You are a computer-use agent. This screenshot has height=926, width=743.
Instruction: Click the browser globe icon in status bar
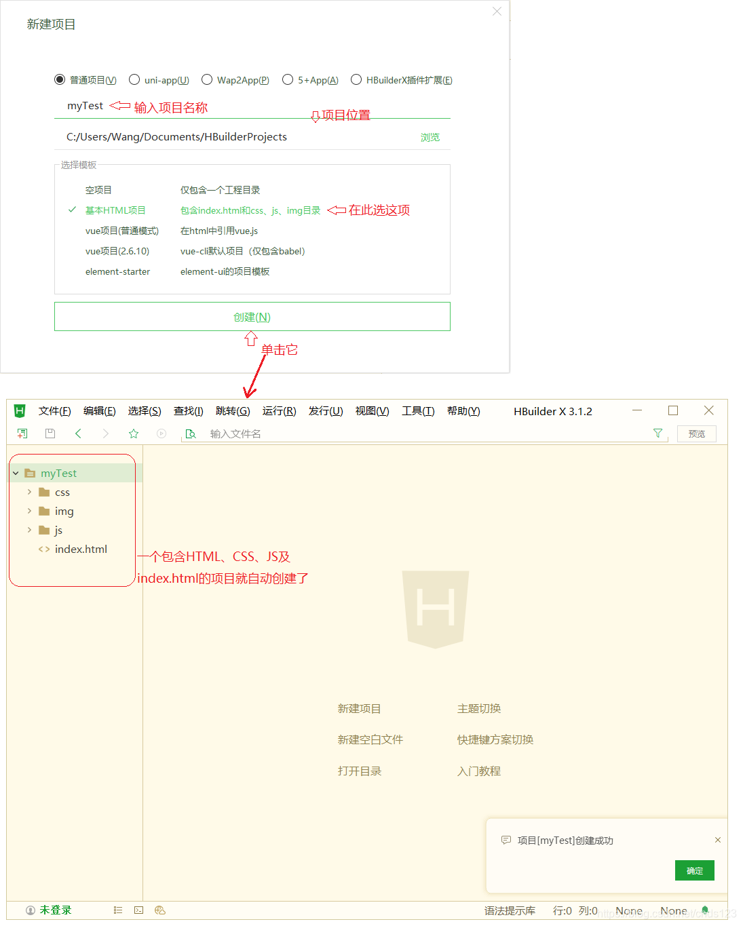coord(160,910)
